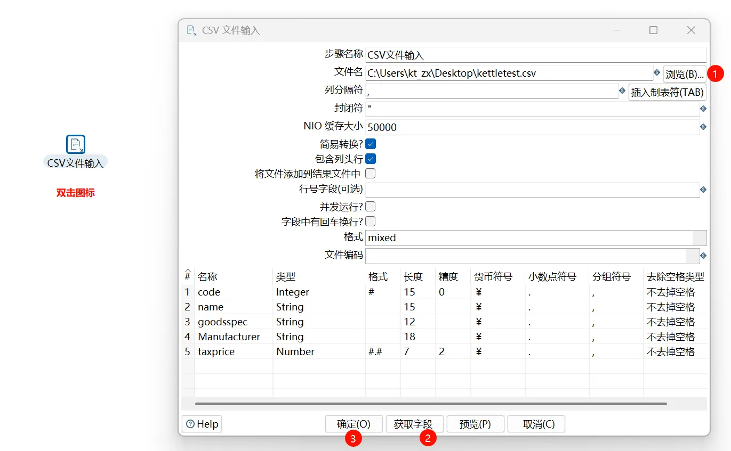Enable the 并发运行? checkbox
The width and height of the screenshot is (731, 451).
click(x=371, y=207)
